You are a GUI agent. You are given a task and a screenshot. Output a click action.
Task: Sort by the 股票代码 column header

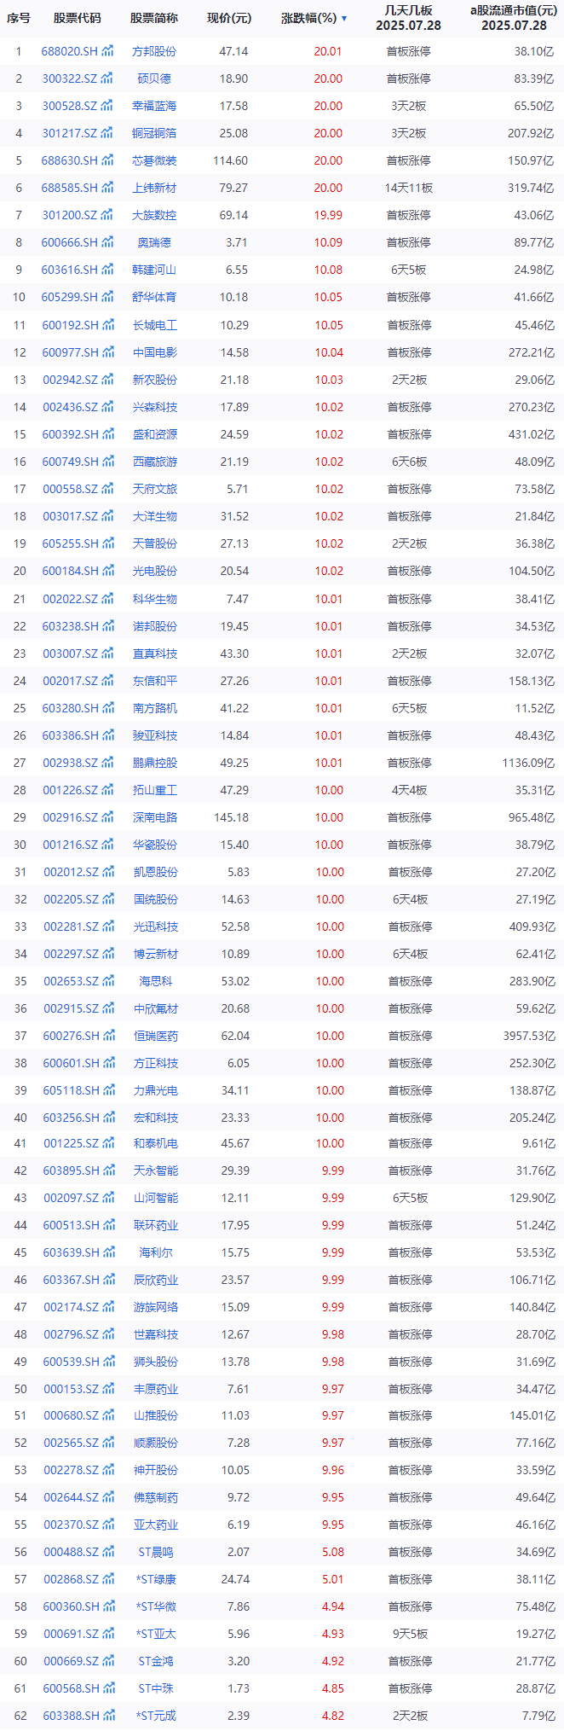point(77,18)
